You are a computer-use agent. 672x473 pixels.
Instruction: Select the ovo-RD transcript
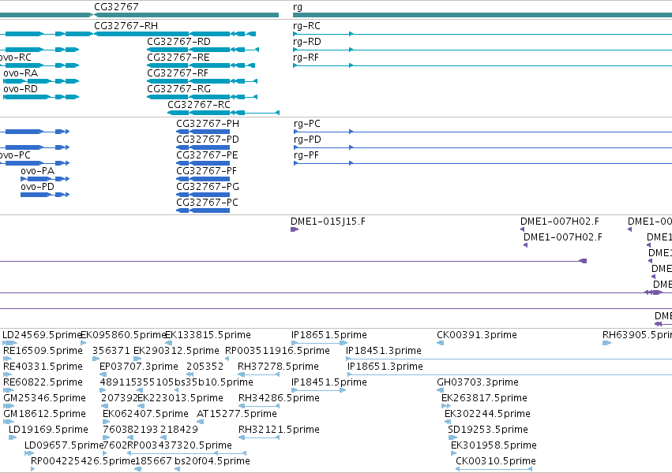(x=41, y=97)
